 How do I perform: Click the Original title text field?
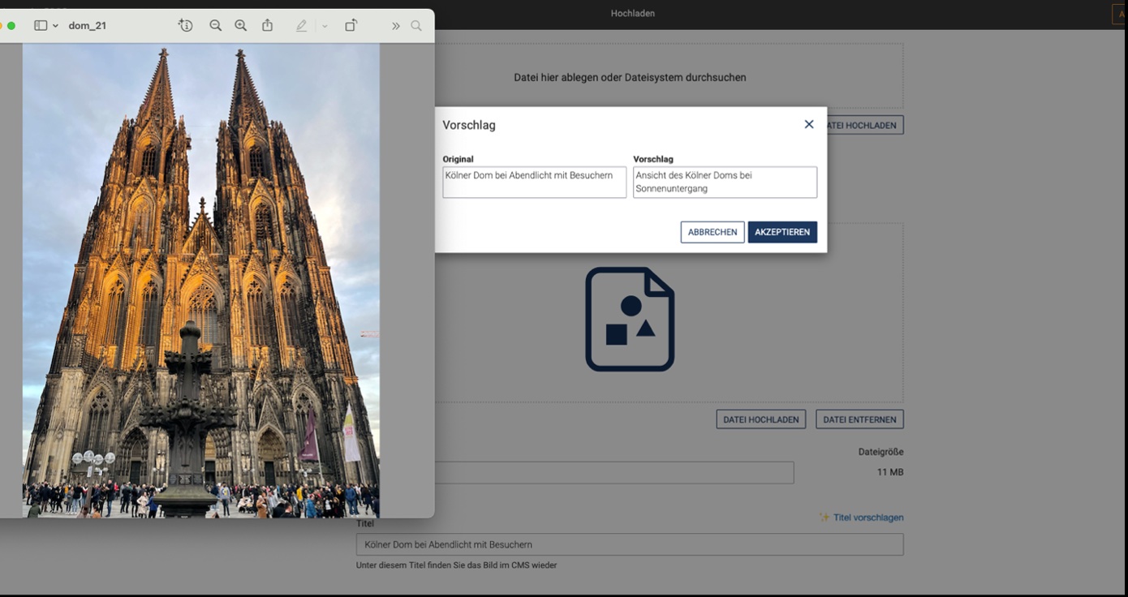coord(535,183)
